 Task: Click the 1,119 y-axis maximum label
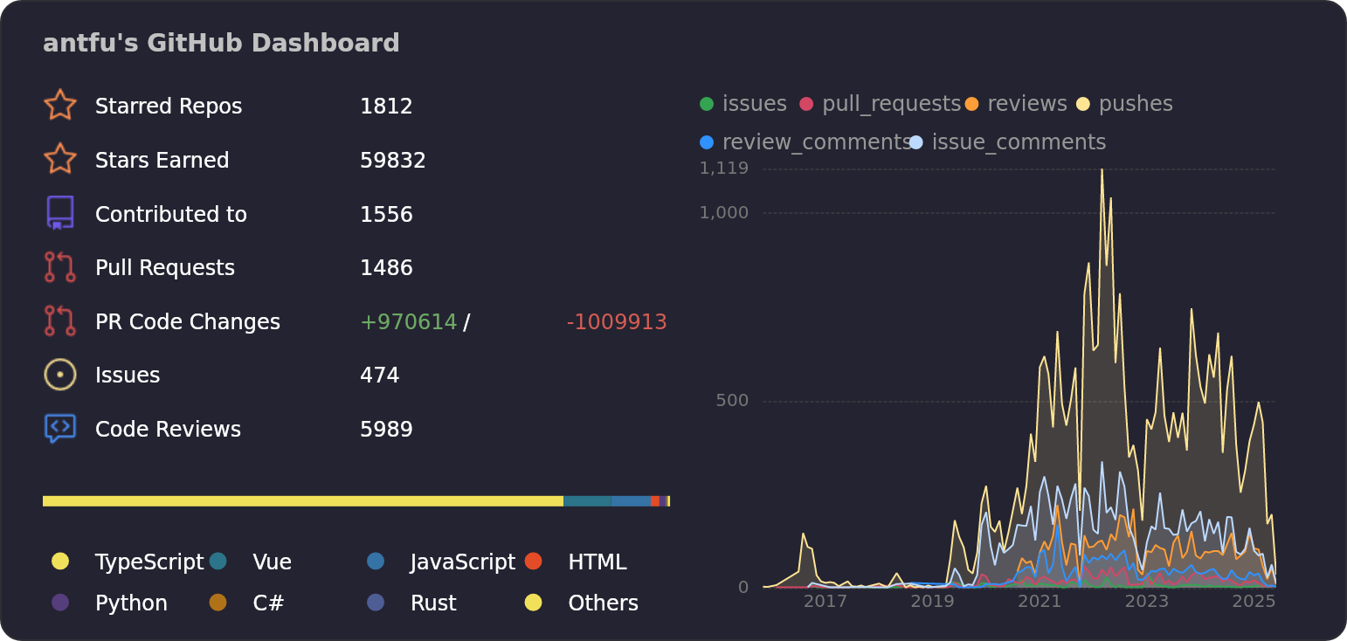(724, 169)
